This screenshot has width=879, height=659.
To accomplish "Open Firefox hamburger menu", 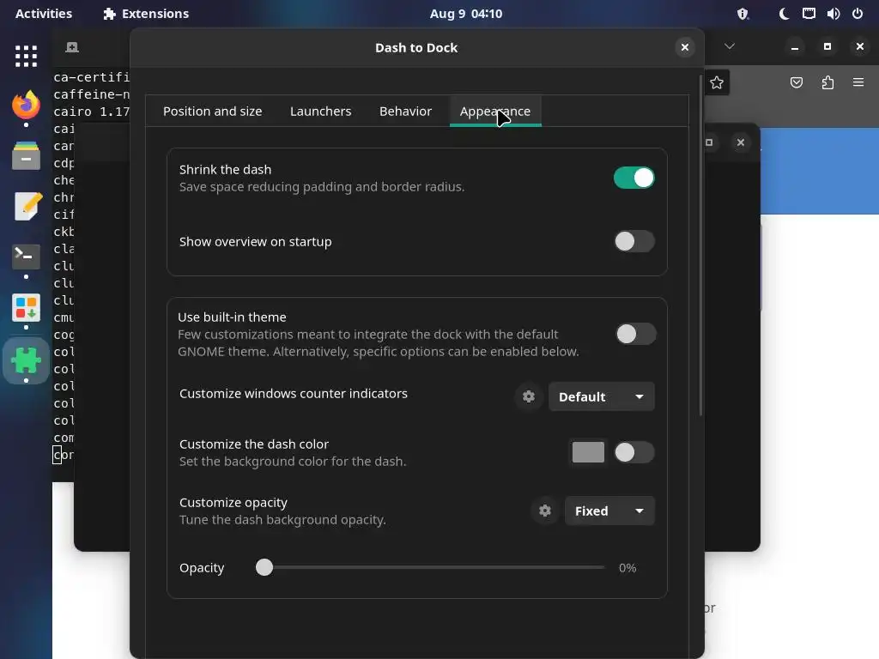I will pos(858,83).
